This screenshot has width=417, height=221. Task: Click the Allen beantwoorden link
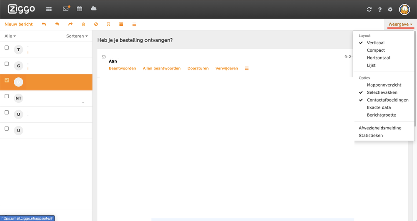[x=162, y=68]
